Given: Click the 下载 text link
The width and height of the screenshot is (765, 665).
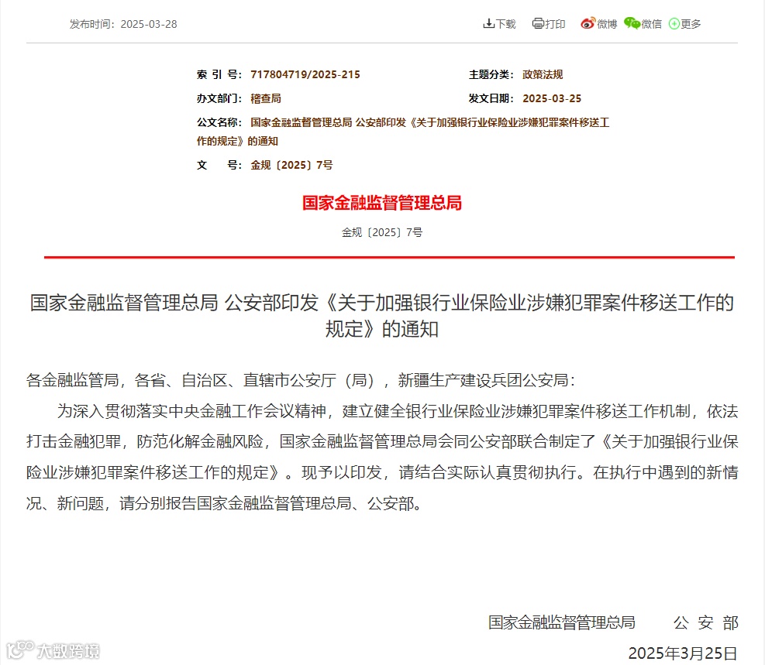Looking at the screenshot, I should coord(505,24).
